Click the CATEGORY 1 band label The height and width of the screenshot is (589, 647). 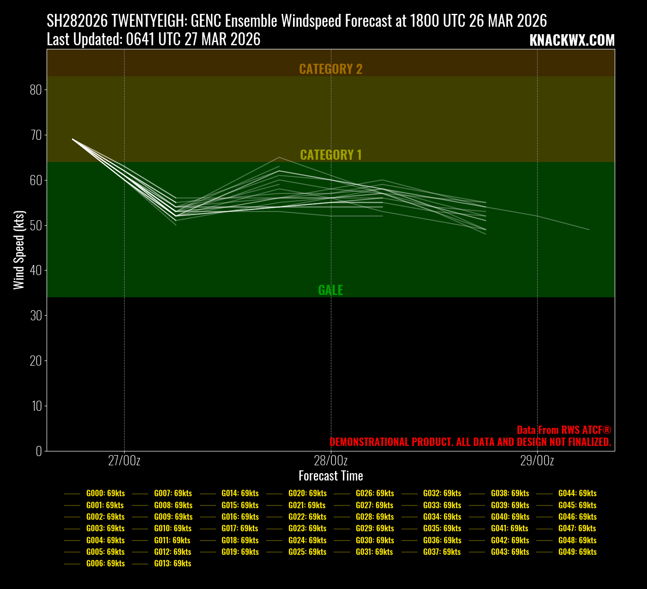coord(330,155)
